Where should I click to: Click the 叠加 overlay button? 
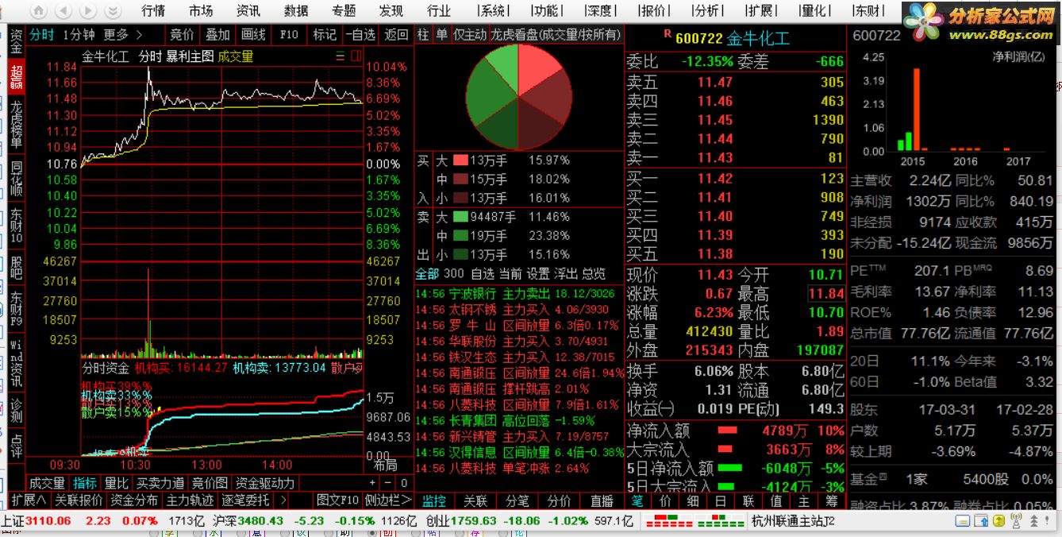point(217,35)
